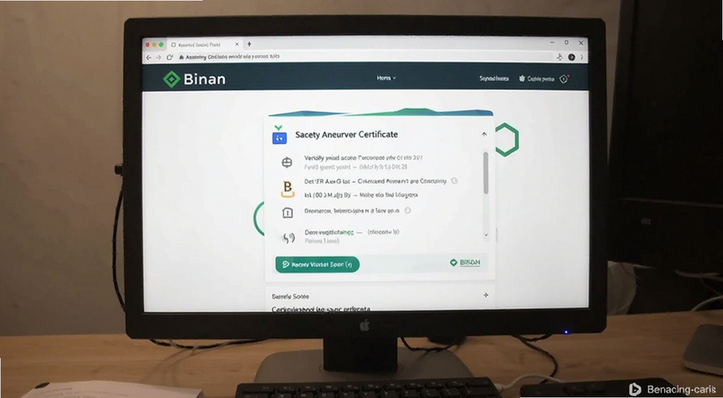This screenshot has width=723, height=398.
Task: Click the padlock icon in address bar
Action: pyautogui.click(x=182, y=57)
